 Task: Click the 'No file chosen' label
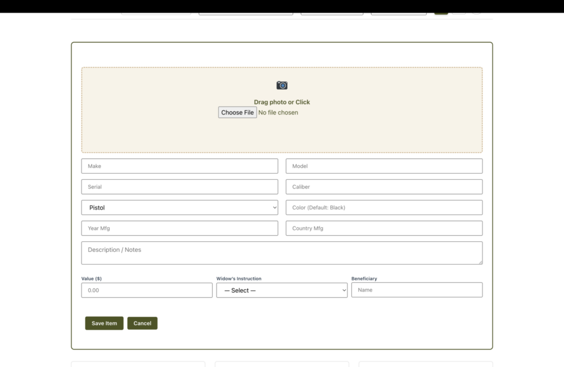coord(278,112)
